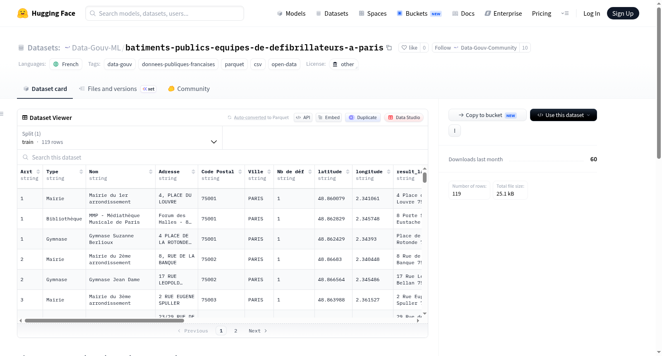Viewport: 662px width, 356px height.
Task: Focus the 'Search this dataset' field
Action: pyautogui.click(x=223, y=157)
